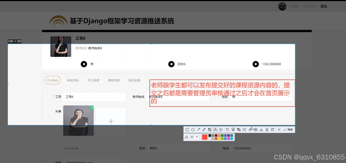The image size is (346, 163).
Task: Undo the last annotation
Action: [x=228, y=130]
